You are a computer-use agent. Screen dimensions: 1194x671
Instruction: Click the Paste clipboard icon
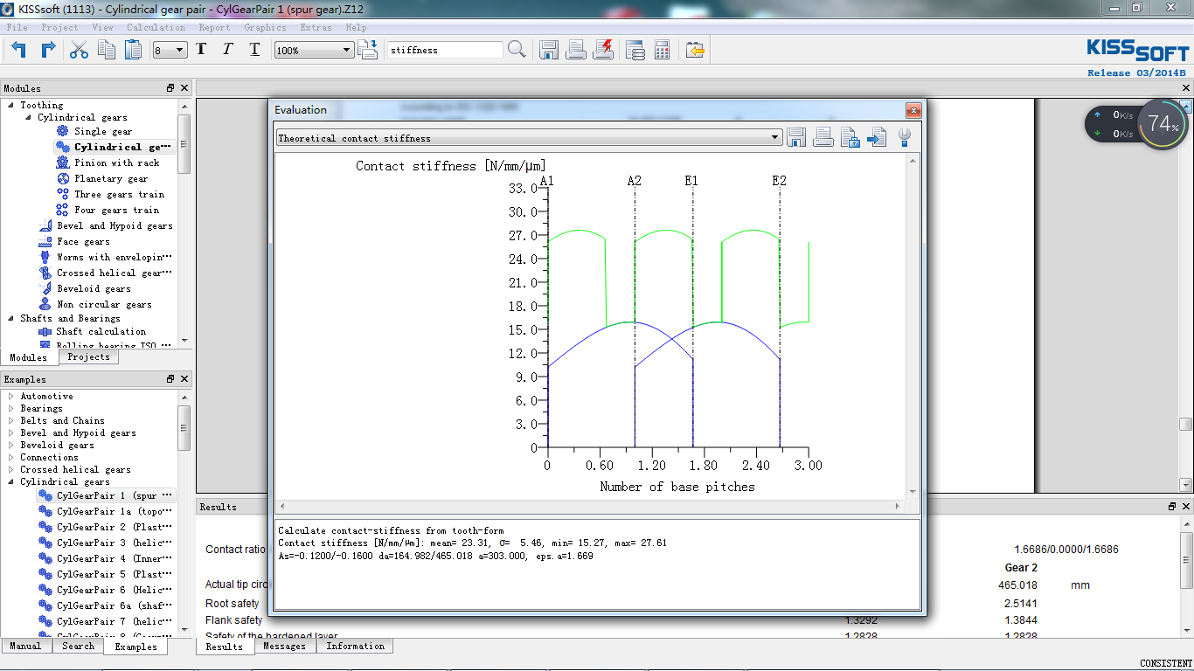[133, 50]
